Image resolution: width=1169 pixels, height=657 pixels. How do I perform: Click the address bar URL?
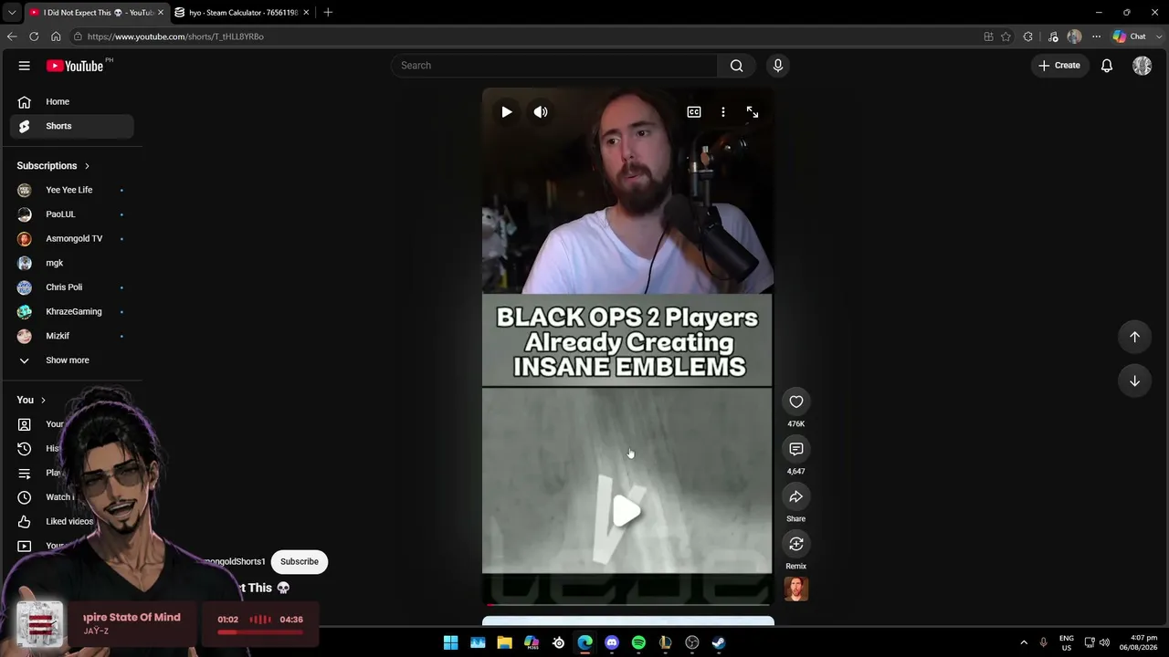(x=175, y=36)
